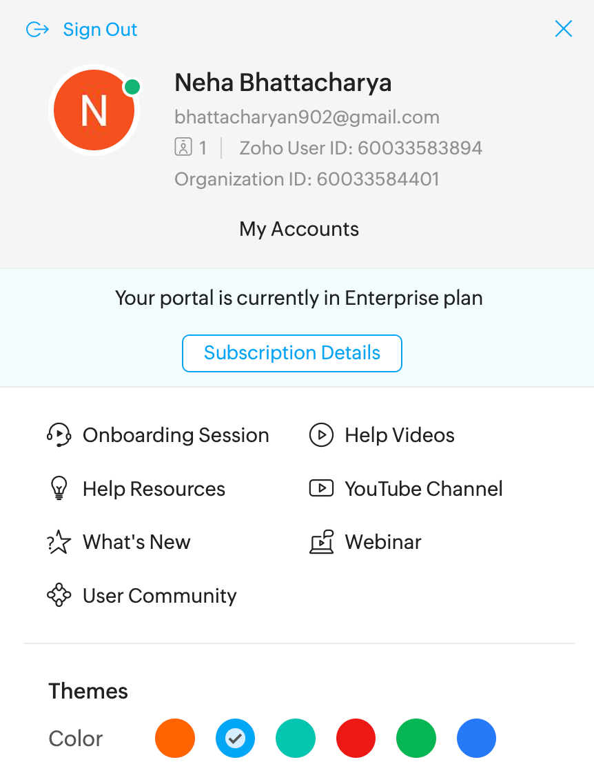Pick the dark blue theme color

476,739
